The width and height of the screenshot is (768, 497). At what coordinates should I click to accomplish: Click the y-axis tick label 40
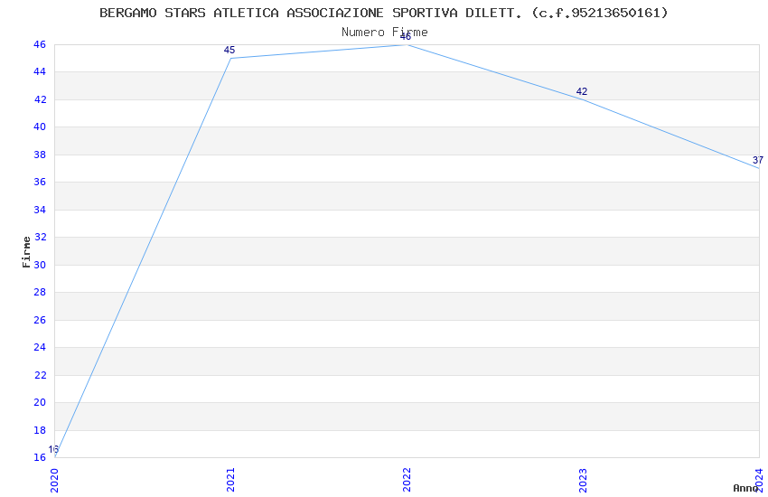click(x=40, y=127)
